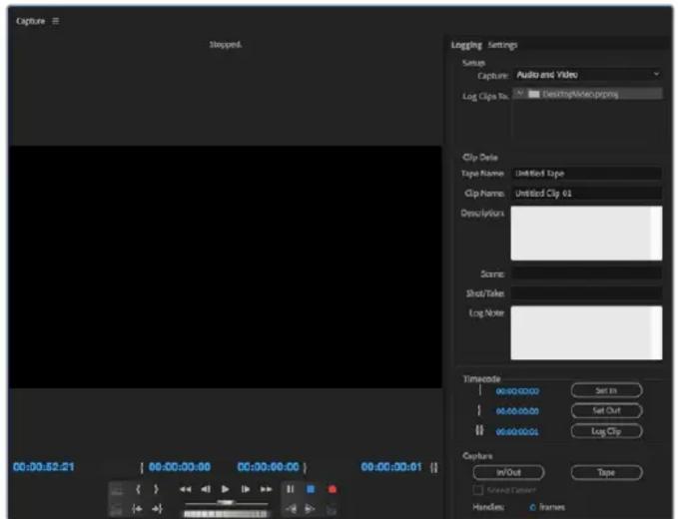Switch to the Settings tab
The width and height of the screenshot is (678, 519).
(x=502, y=45)
